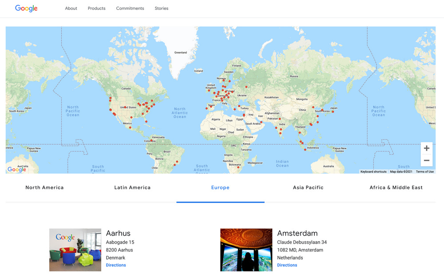Switch to the Asia Pacific tab
Screen dimensions: 444x276
pyautogui.click(x=308, y=188)
